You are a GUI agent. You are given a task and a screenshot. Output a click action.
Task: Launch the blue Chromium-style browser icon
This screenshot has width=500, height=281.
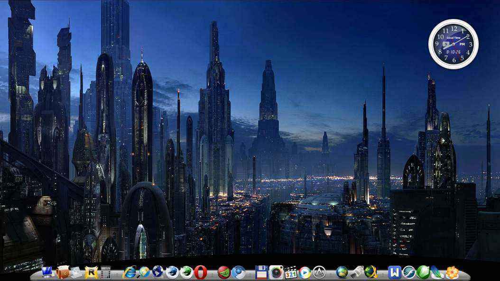238,272
